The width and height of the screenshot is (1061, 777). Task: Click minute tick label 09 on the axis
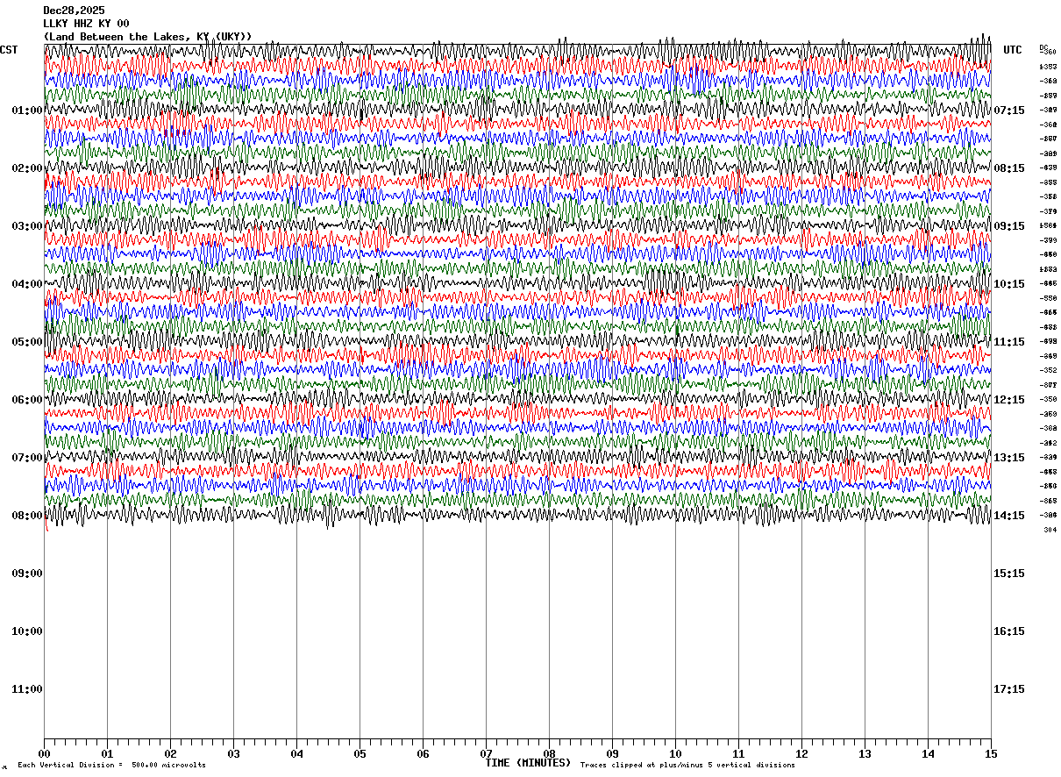(x=612, y=754)
